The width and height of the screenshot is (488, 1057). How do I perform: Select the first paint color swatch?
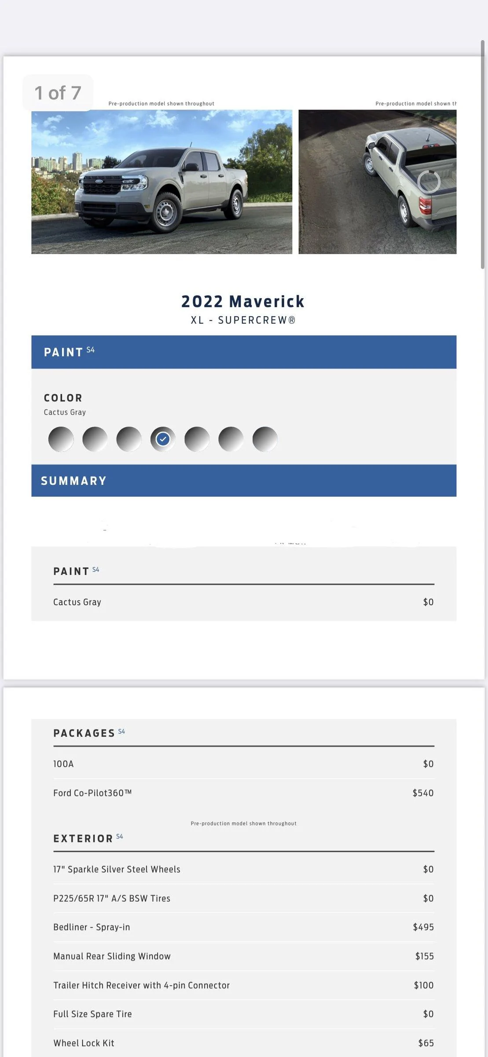point(61,439)
